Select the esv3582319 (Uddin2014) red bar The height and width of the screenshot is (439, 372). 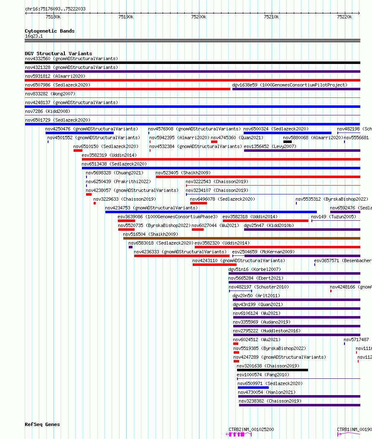coord(221,159)
